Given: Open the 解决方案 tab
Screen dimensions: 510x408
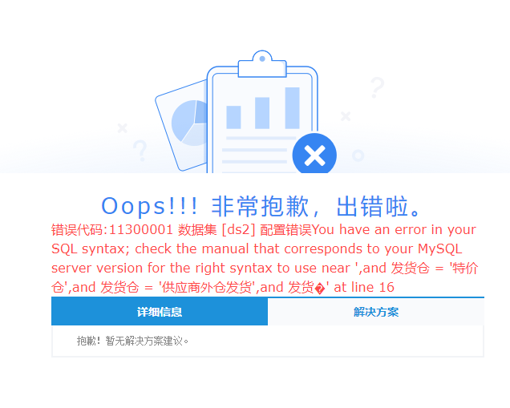Looking at the screenshot, I should coord(376,312).
